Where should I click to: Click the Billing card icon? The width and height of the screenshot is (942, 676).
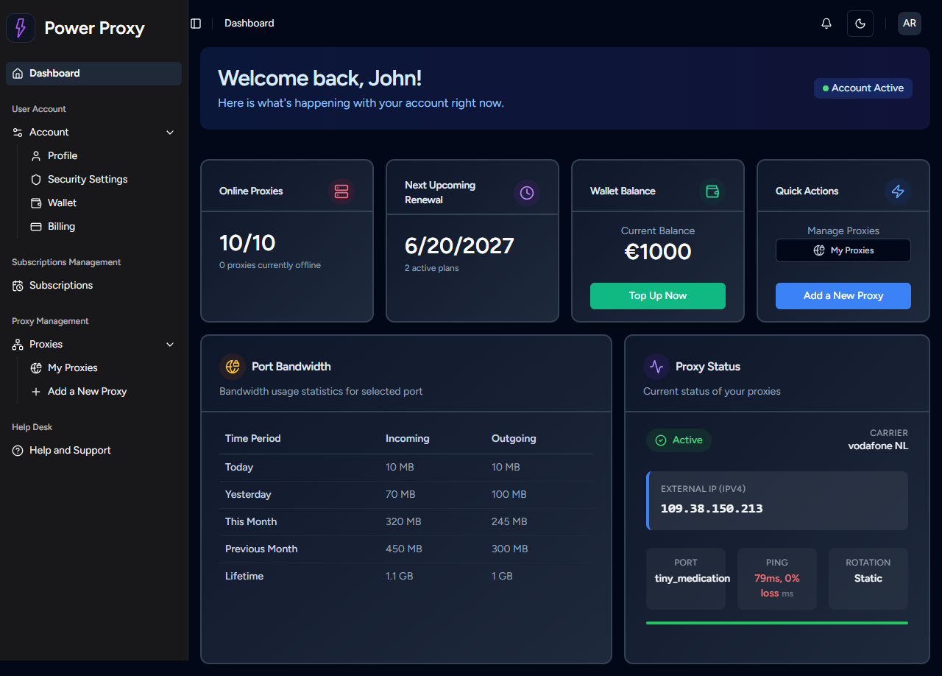(36, 227)
